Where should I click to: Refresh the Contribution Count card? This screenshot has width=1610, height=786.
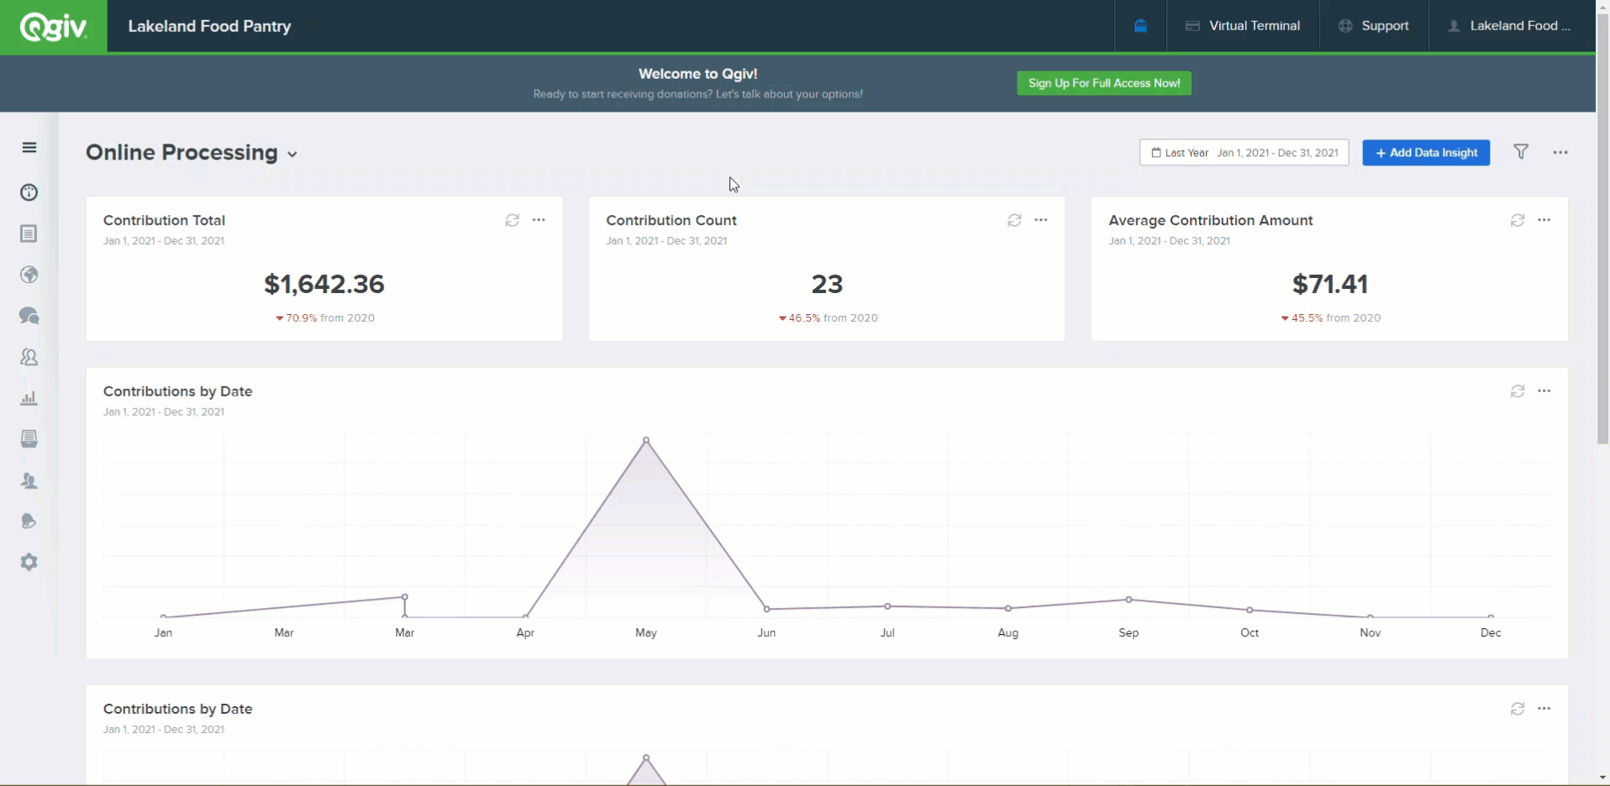click(1014, 220)
